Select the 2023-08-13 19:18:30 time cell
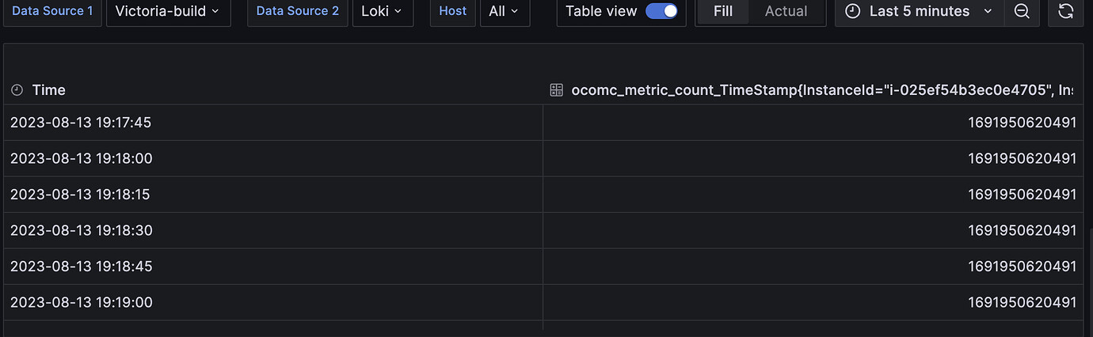Screen dimensions: 1093x337 (x=273, y=230)
